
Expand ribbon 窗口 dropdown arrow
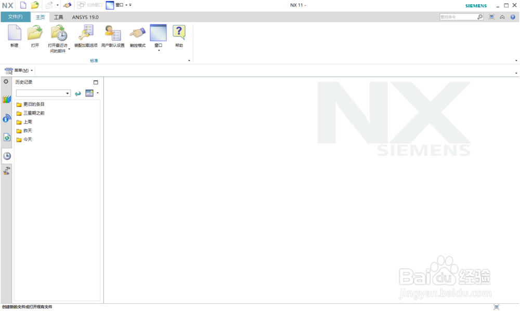click(x=159, y=50)
